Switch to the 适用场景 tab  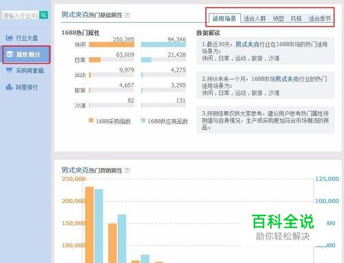coord(224,19)
